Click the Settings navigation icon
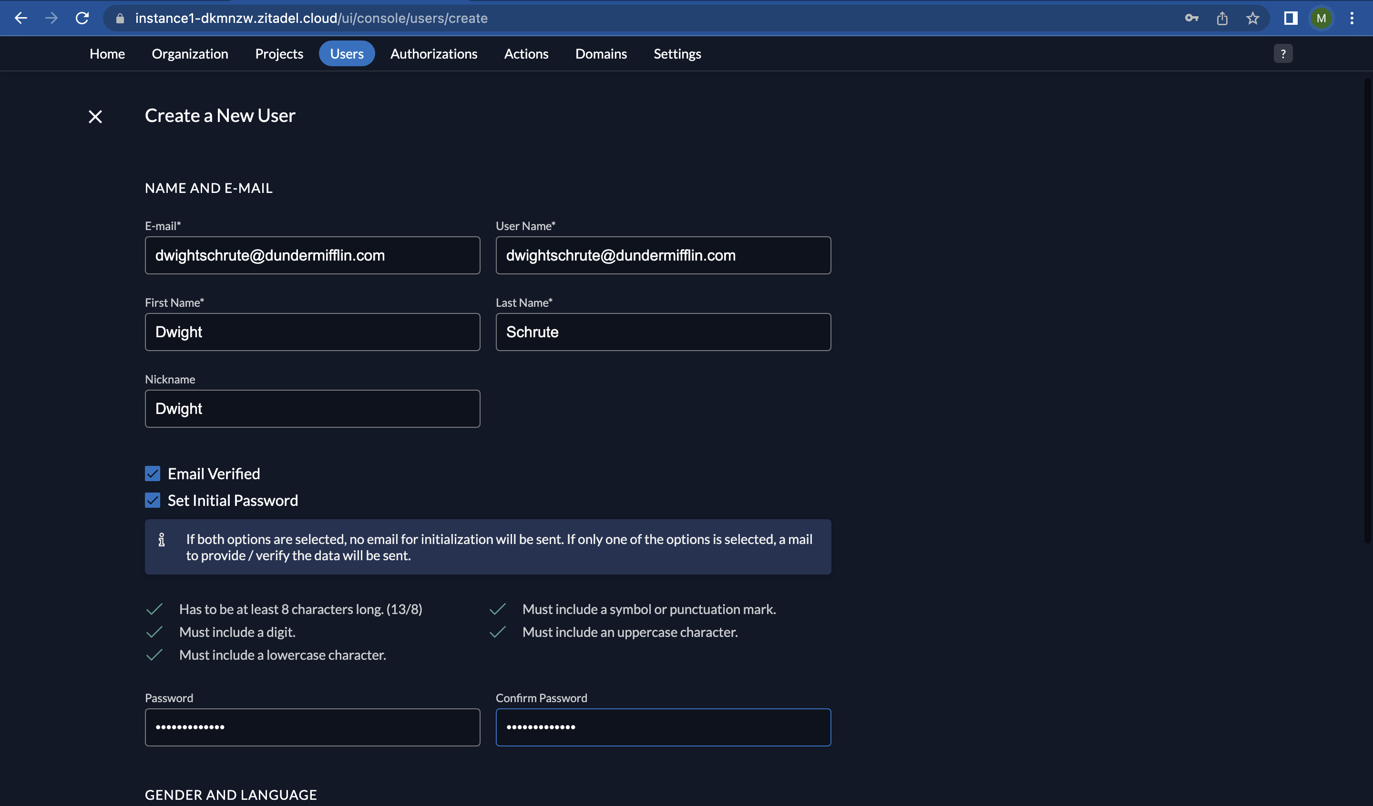This screenshot has width=1373, height=806. click(x=677, y=54)
